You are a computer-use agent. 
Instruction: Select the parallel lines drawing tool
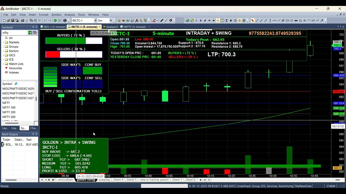tap(279, 20)
